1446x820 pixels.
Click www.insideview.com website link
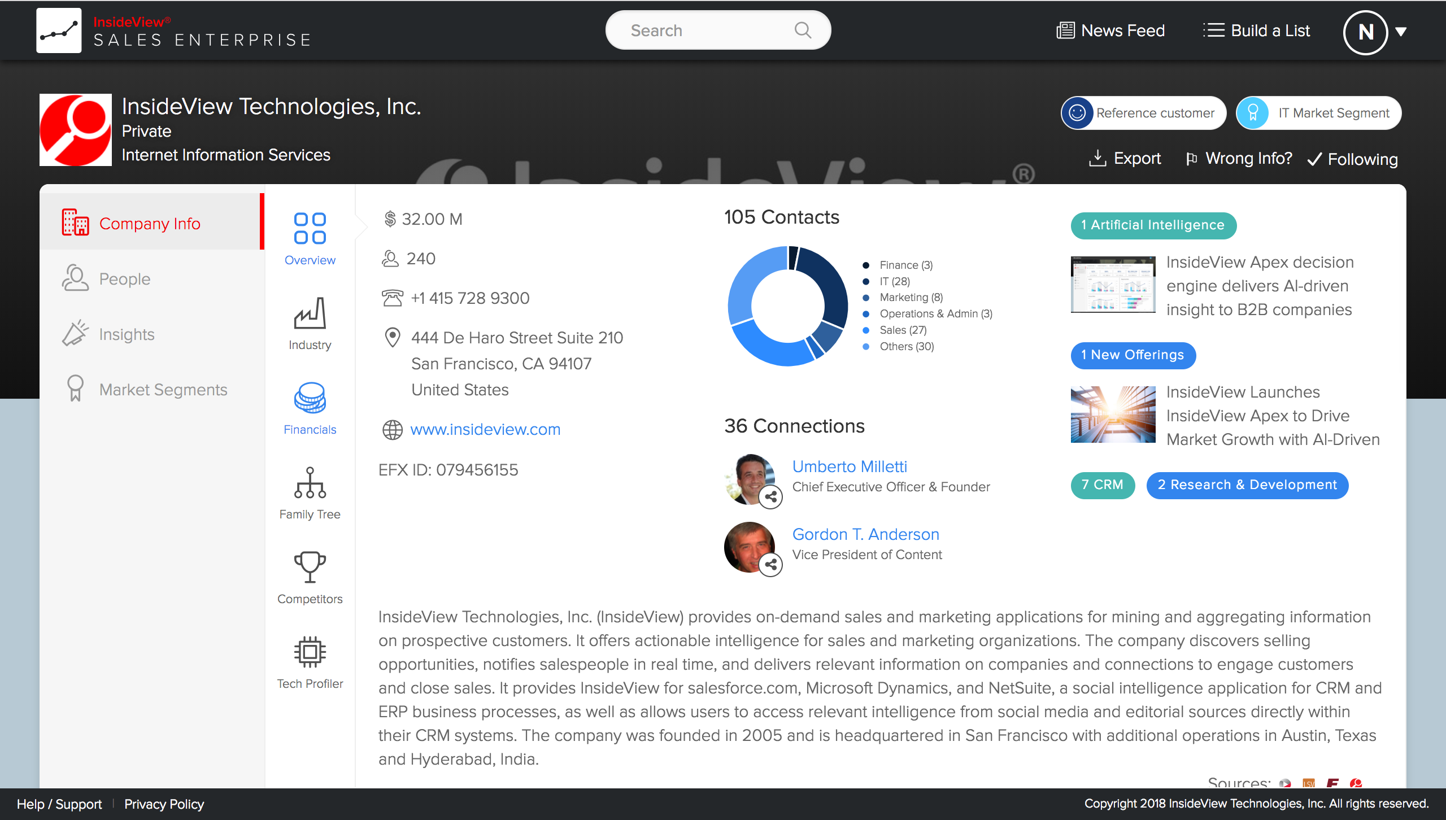click(486, 430)
